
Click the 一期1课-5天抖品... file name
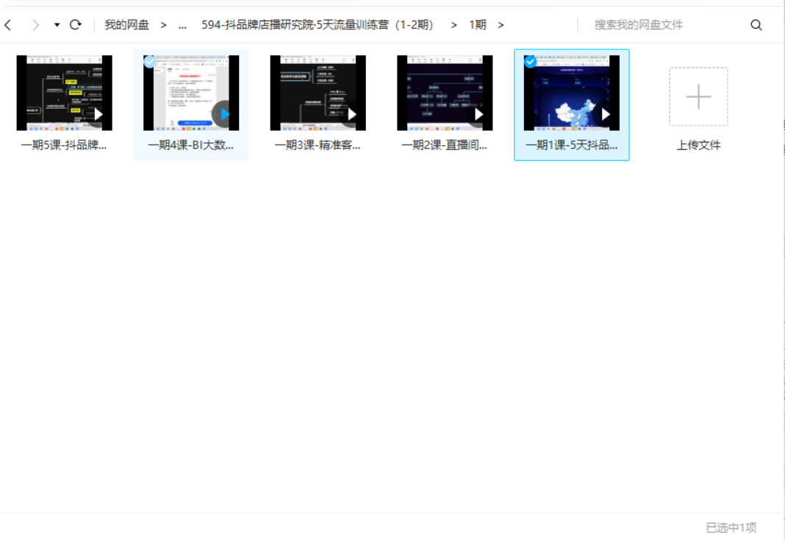(x=572, y=145)
